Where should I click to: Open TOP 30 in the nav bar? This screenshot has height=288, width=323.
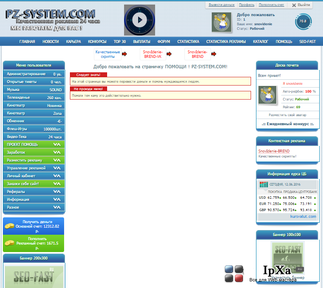pos(120,42)
